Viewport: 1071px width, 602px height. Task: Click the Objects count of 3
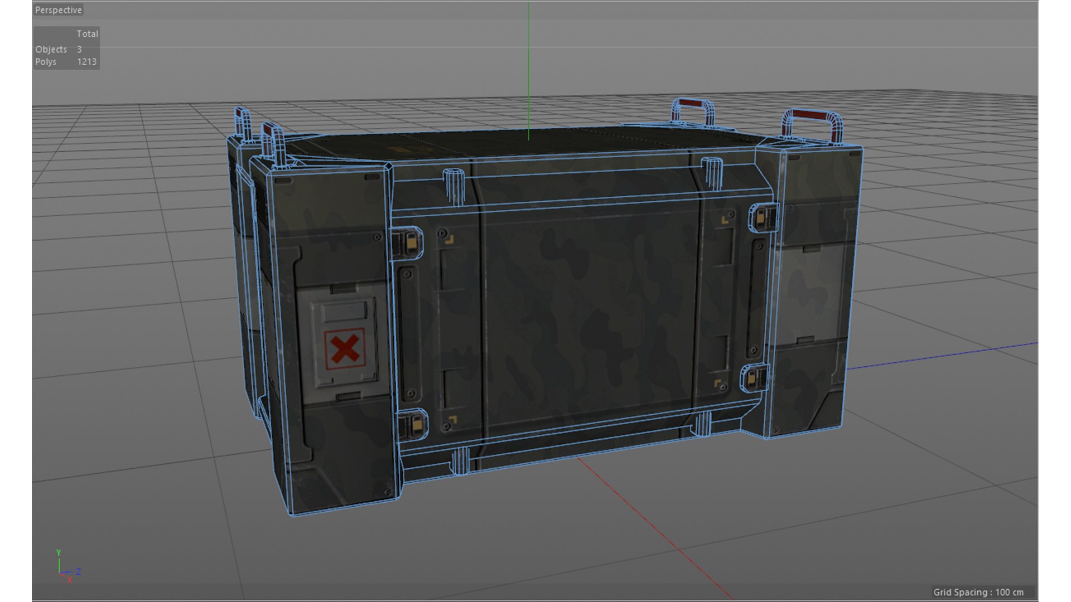[79, 50]
